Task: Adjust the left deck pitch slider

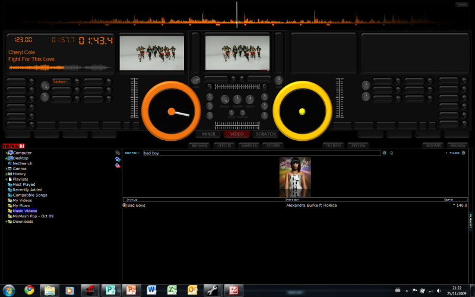Action: tap(134, 97)
